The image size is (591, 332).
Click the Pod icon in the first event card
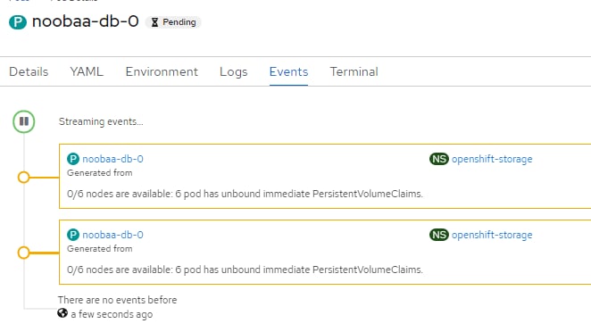73,159
